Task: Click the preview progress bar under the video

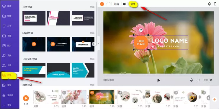Action: pyautogui.click(x=158, y=76)
